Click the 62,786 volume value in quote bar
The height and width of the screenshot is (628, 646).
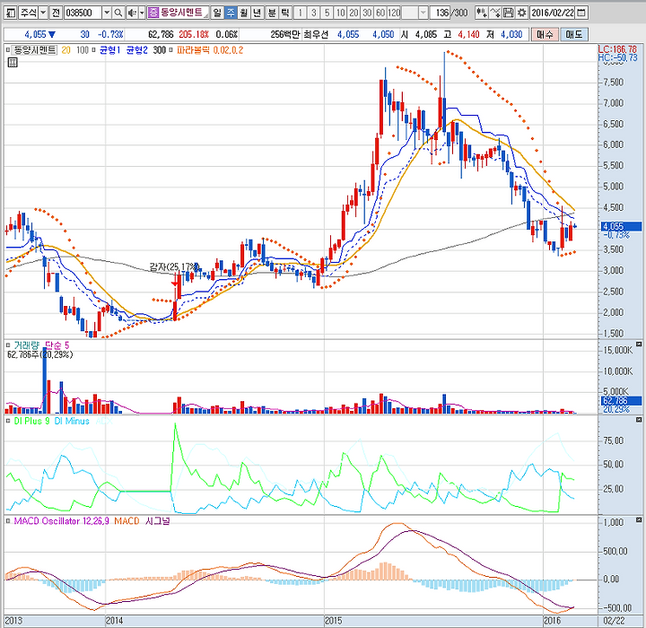click(161, 35)
